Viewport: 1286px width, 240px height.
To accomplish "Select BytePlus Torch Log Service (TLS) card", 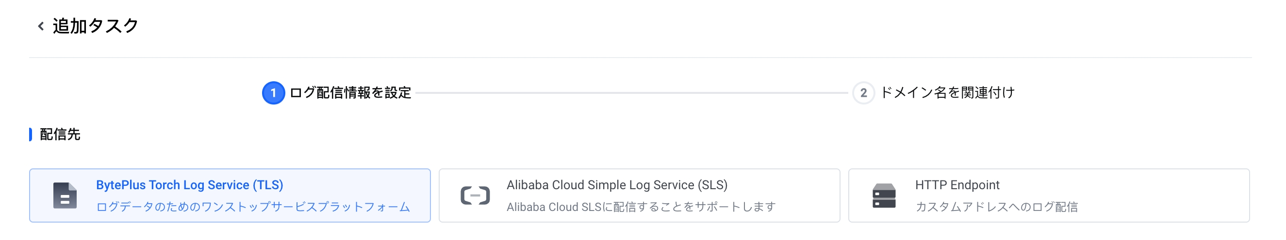I will (x=230, y=195).
